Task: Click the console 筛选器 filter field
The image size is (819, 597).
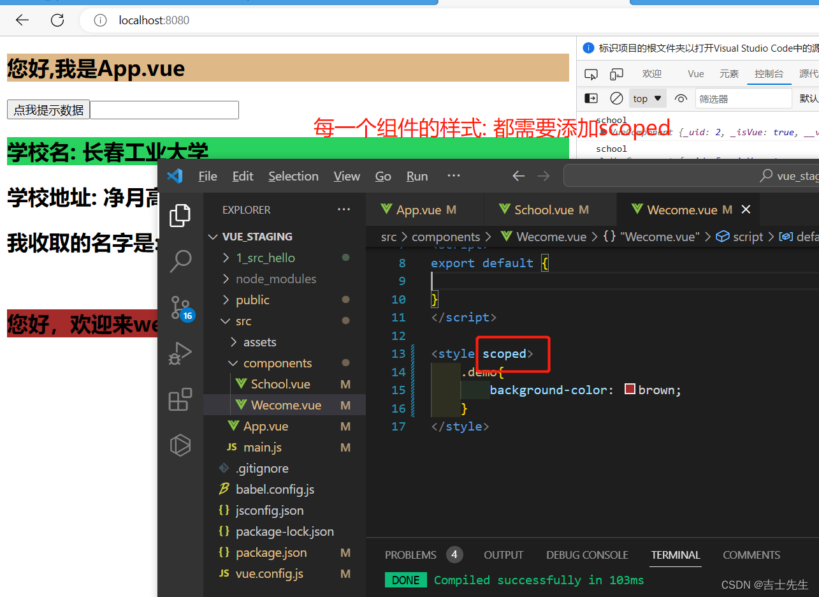Action: coord(743,99)
